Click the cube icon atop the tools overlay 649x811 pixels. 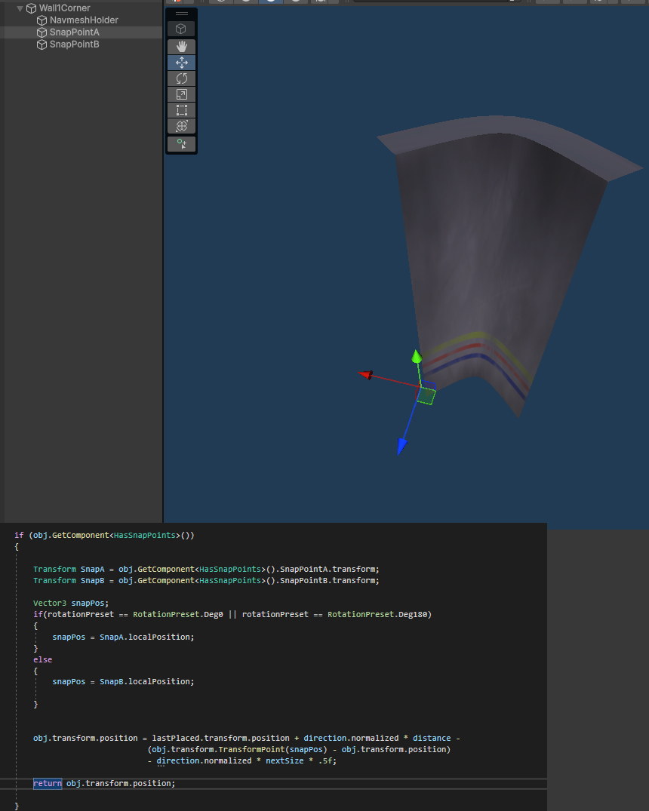[181, 29]
